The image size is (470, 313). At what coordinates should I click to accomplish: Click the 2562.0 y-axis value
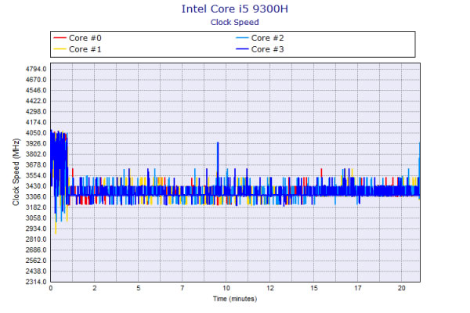click(x=36, y=261)
